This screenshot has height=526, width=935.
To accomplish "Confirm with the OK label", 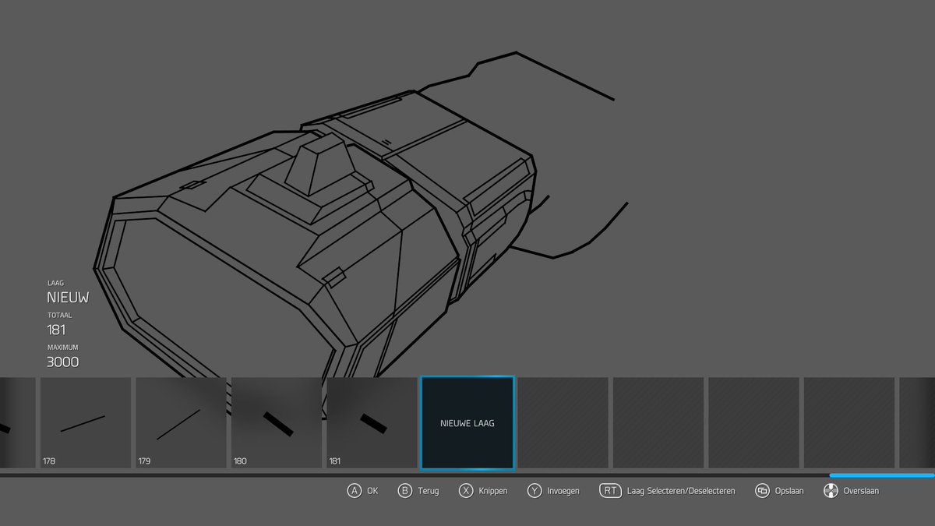I will tap(372, 491).
